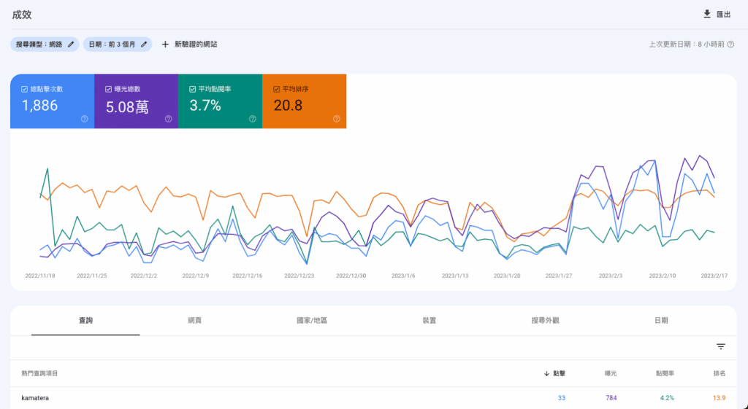Click pencil icon on 搜尋類型 chip
The height and width of the screenshot is (409, 748).
71,44
